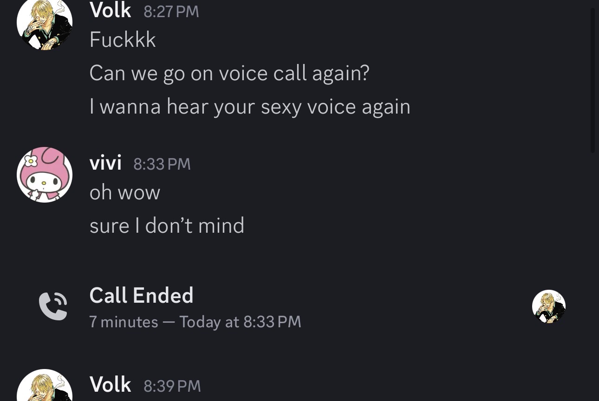Image resolution: width=599 pixels, height=401 pixels.
Task: Click the message sure I don't mind
Action: (167, 226)
